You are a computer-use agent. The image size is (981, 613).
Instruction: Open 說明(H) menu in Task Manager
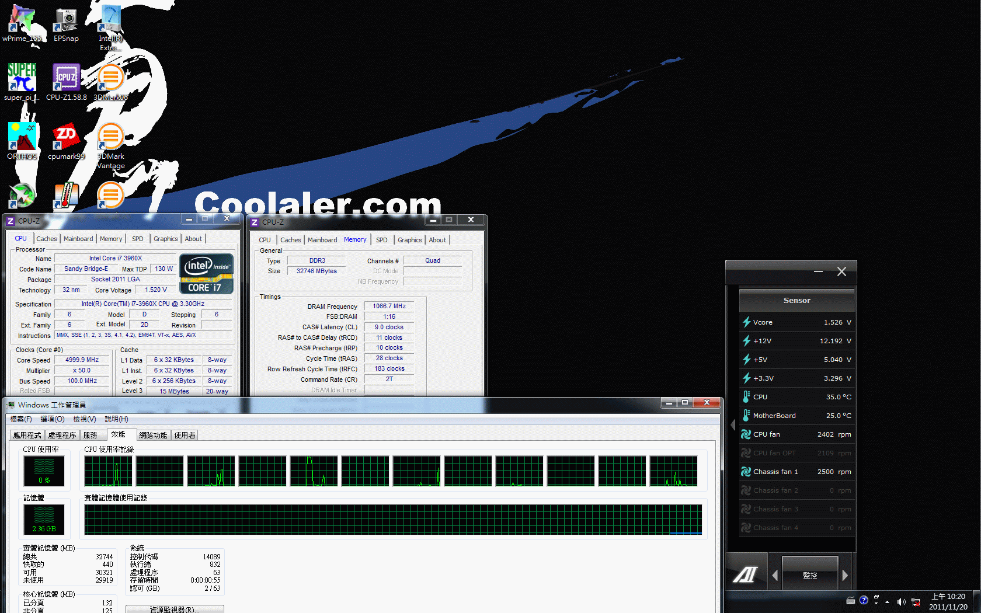(116, 419)
